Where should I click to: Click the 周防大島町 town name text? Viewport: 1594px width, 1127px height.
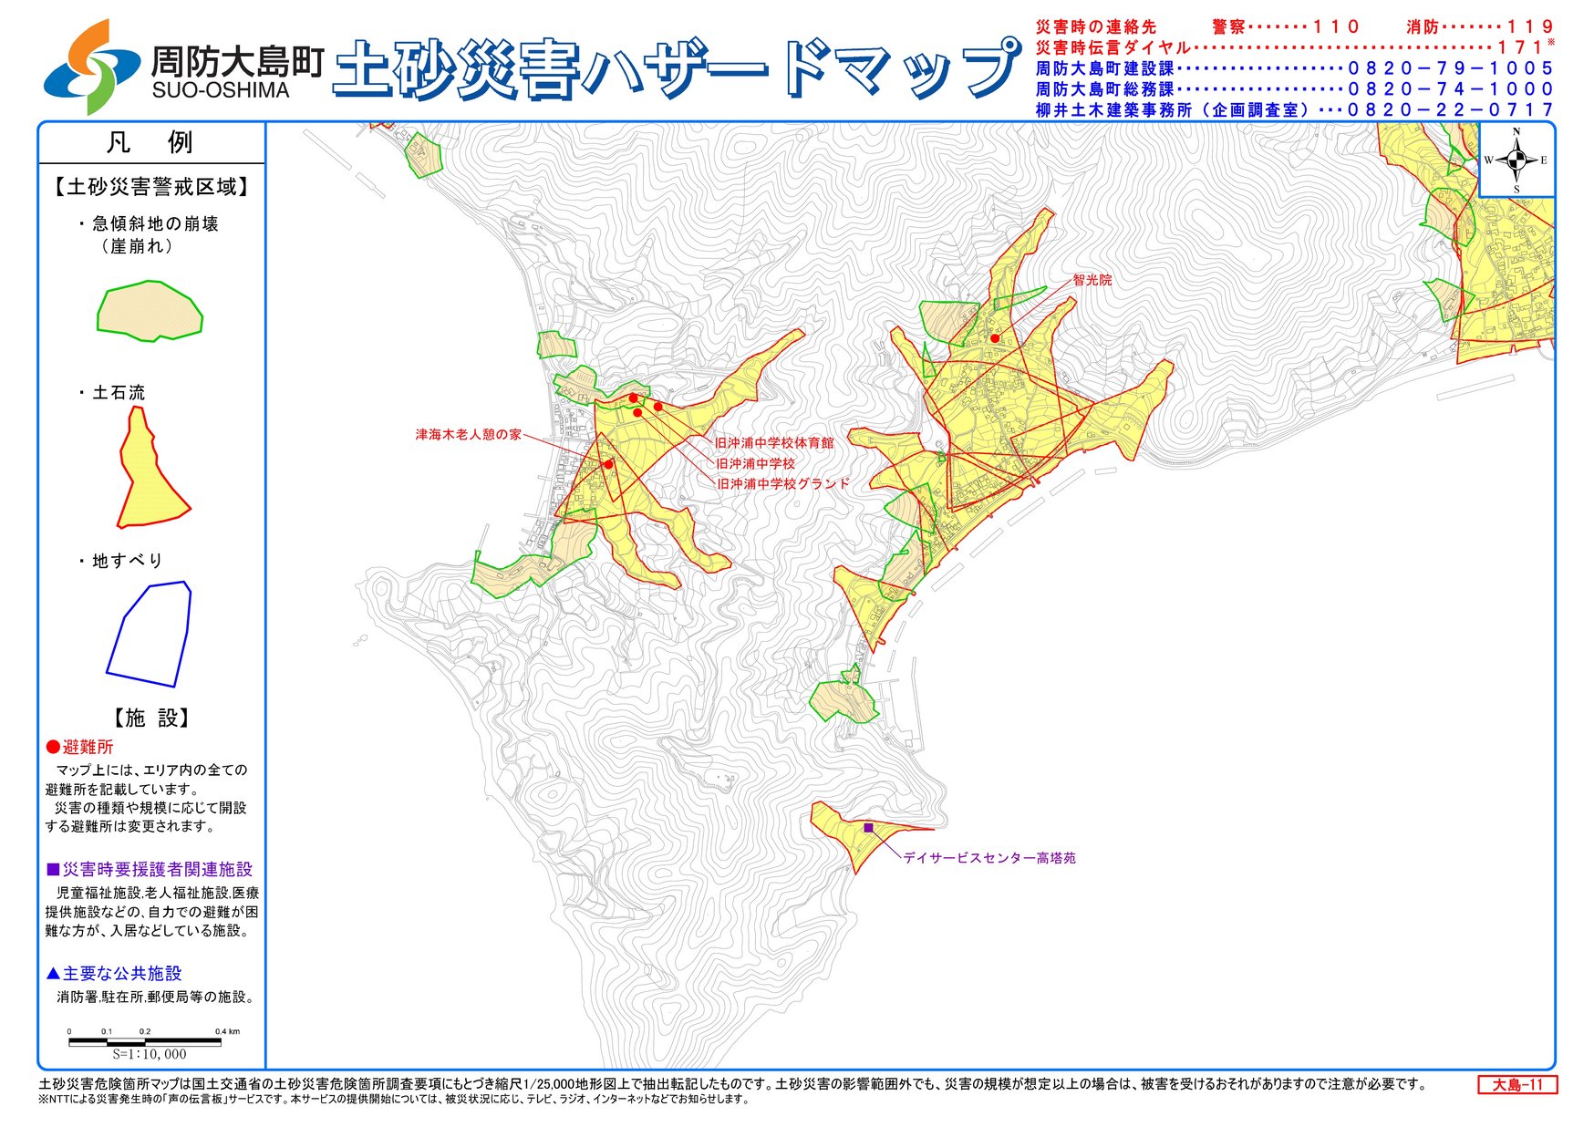(x=237, y=61)
